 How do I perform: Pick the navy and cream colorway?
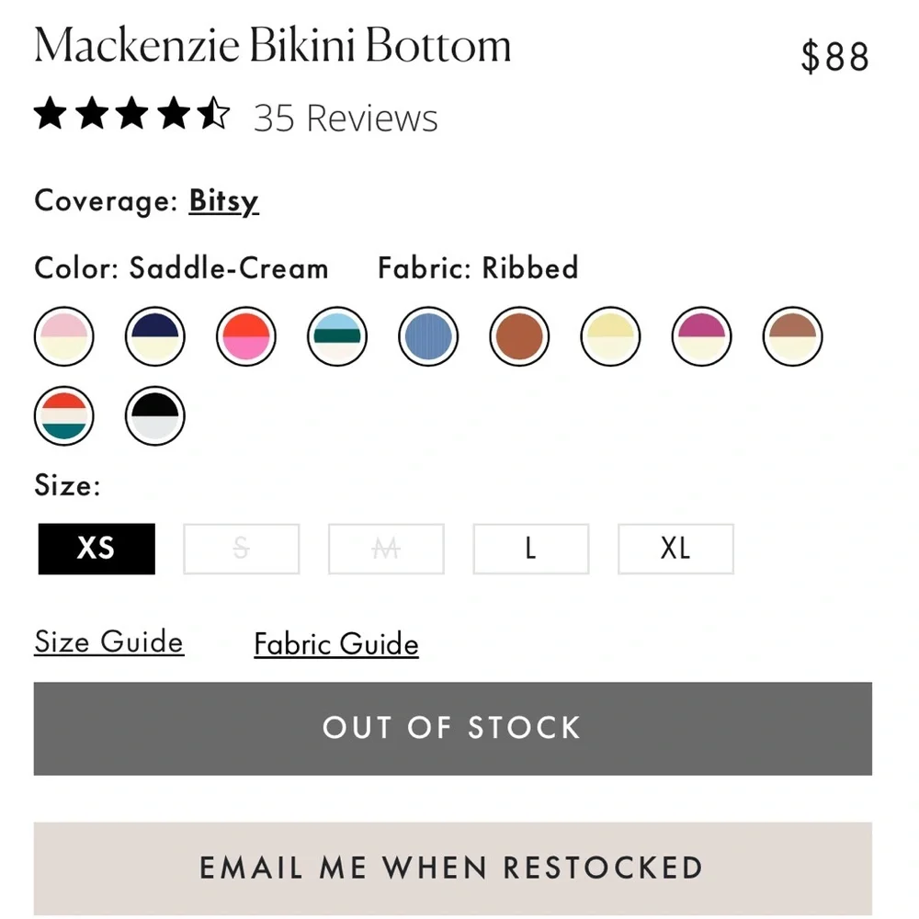[154, 337]
